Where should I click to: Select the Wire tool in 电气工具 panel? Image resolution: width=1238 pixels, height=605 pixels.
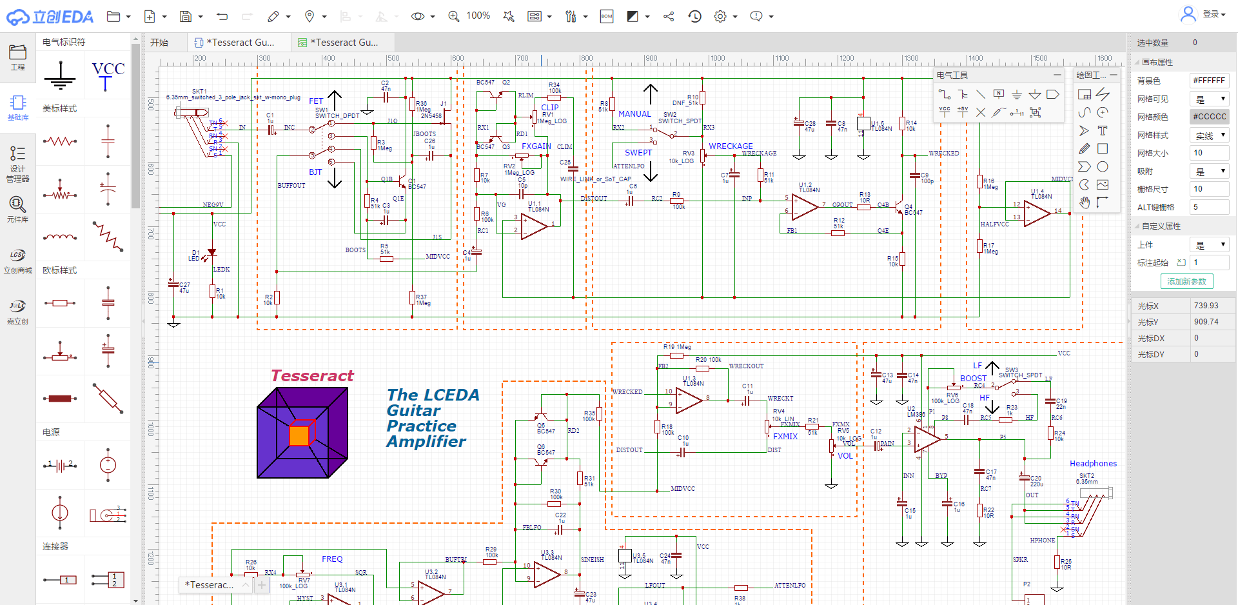[944, 95]
